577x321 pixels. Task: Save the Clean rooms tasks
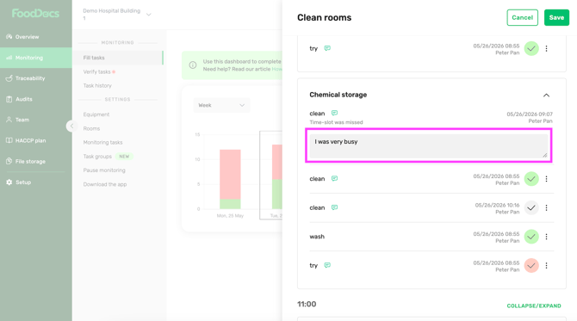[556, 17]
